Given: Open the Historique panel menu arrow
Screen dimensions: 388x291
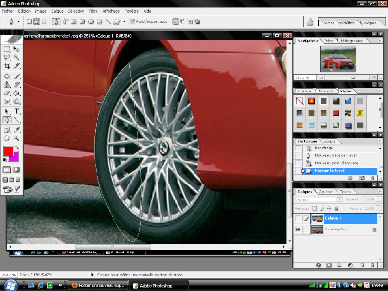Looking at the screenshot, I should coord(380,141).
